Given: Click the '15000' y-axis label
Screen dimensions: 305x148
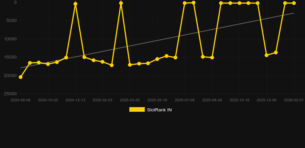Looking at the screenshot, I should 10,57.
